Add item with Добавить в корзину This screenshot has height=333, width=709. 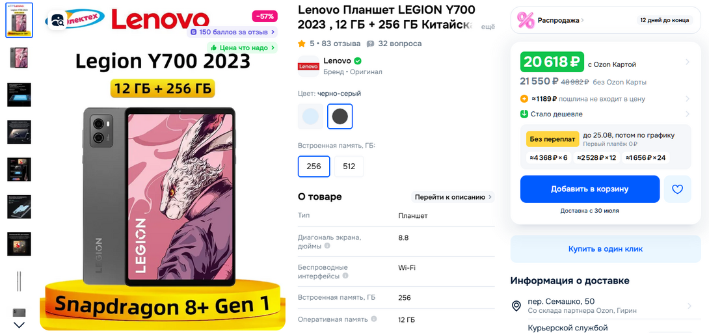coord(589,189)
